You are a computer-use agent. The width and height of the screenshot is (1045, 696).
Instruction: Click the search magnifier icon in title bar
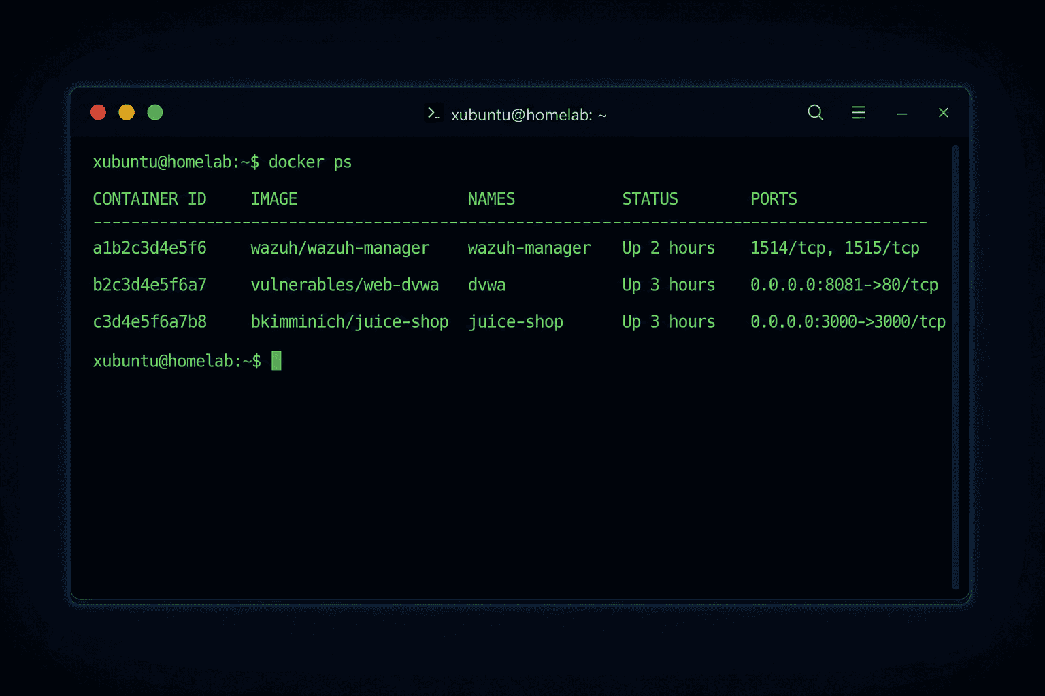click(815, 113)
